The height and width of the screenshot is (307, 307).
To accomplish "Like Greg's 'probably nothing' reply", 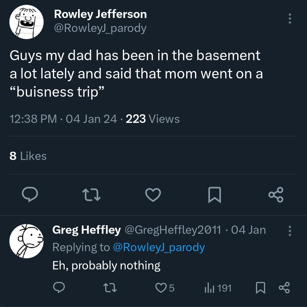I will (x=160, y=288).
